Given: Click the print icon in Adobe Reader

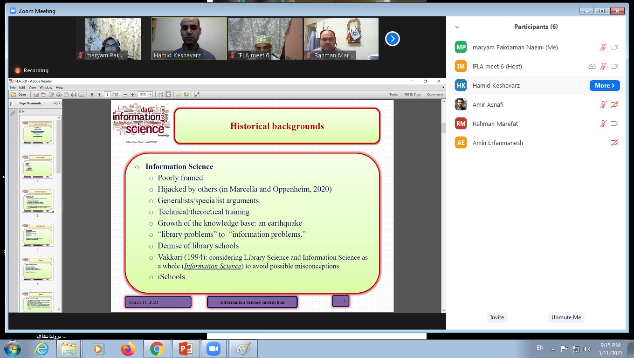Looking at the screenshot, I should pyautogui.click(x=74, y=95).
